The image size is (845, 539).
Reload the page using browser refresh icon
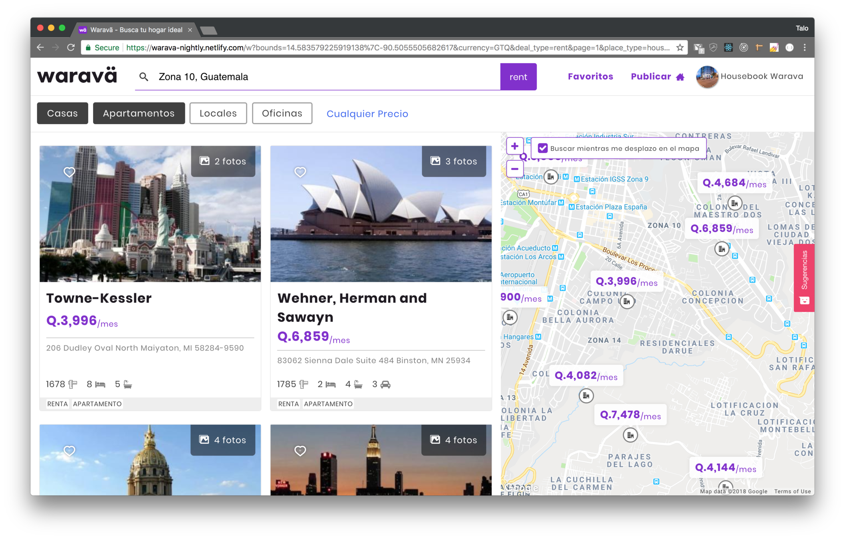[71, 48]
